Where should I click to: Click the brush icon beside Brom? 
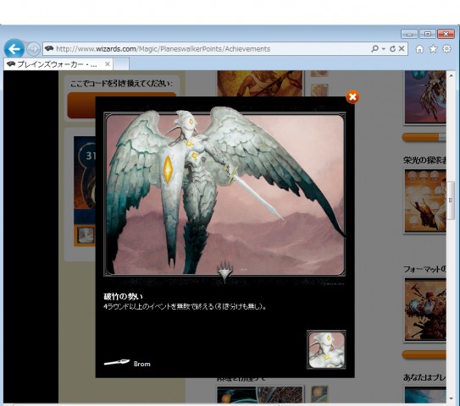(x=117, y=362)
